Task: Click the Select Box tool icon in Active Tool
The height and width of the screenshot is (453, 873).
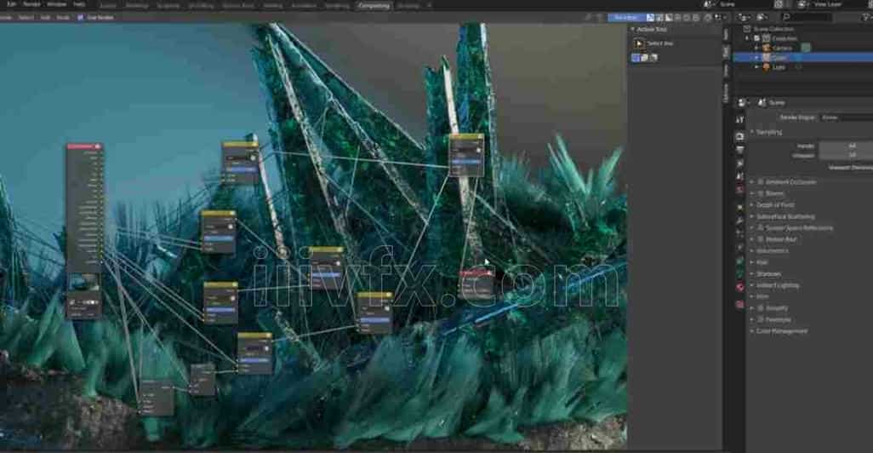Action: tap(639, 43)
